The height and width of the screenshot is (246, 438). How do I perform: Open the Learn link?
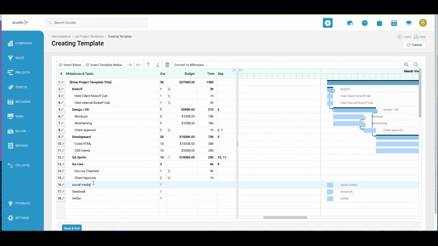pos(404,37)
